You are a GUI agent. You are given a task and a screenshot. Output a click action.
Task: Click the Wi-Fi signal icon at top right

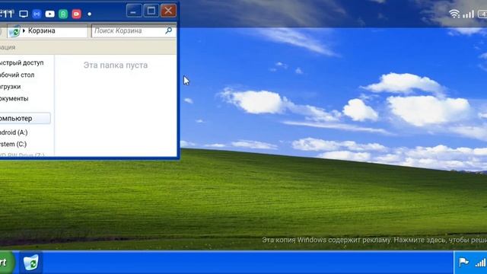click(x=454, y=14)
